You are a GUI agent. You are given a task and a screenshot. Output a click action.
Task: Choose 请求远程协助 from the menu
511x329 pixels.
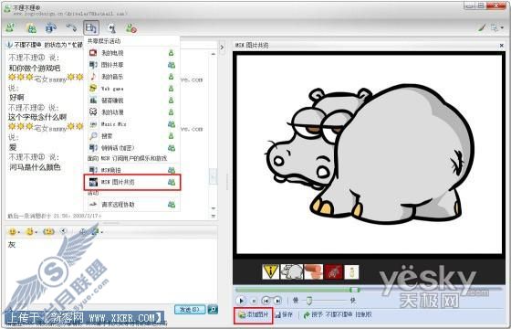132,205
